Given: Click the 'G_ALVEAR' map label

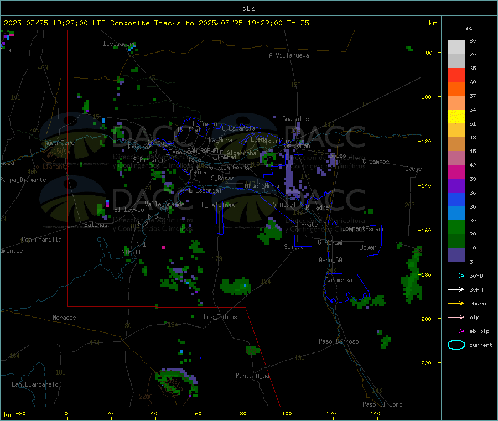Looking at the screenshot, I should (331, 242).
